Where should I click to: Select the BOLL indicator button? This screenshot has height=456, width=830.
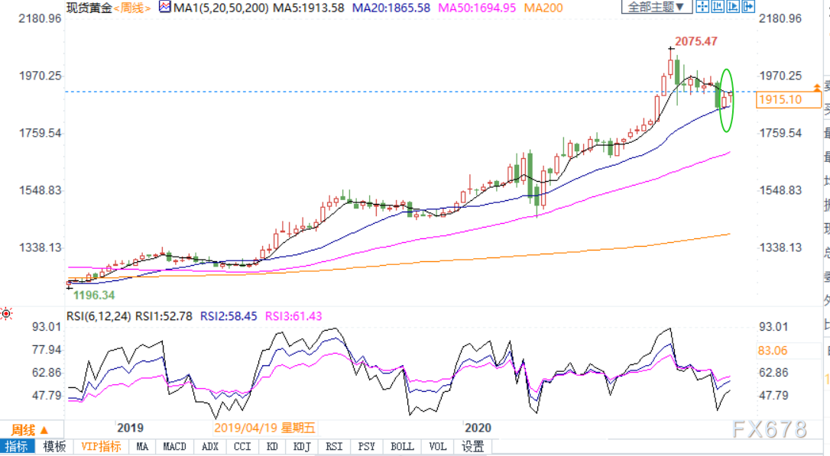pos(402,447)
